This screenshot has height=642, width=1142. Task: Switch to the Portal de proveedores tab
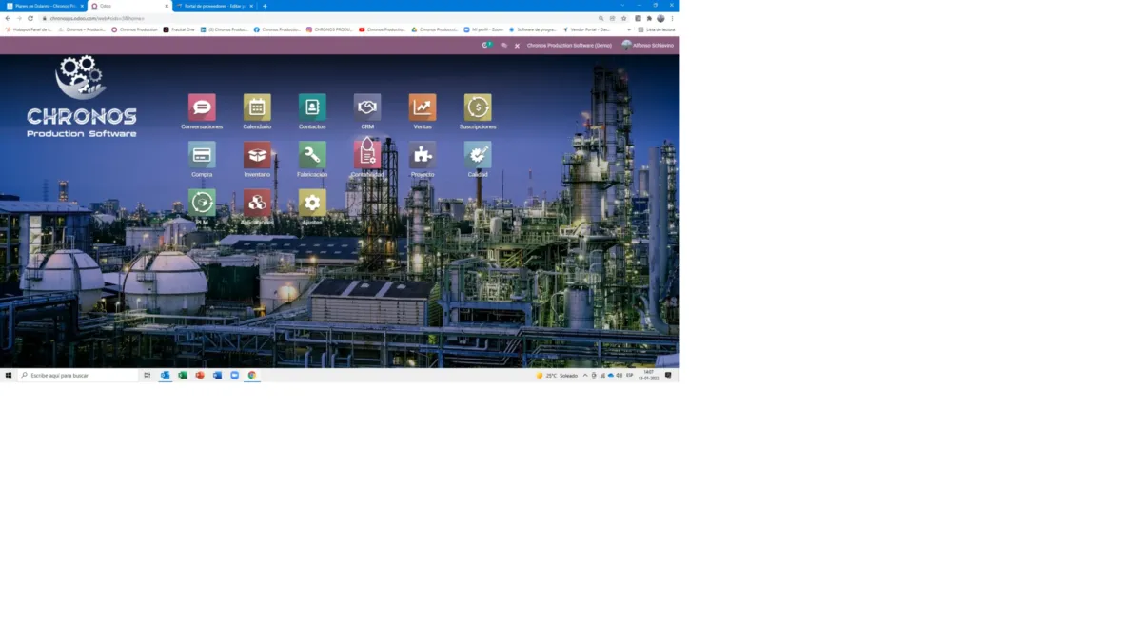point(214,6)
